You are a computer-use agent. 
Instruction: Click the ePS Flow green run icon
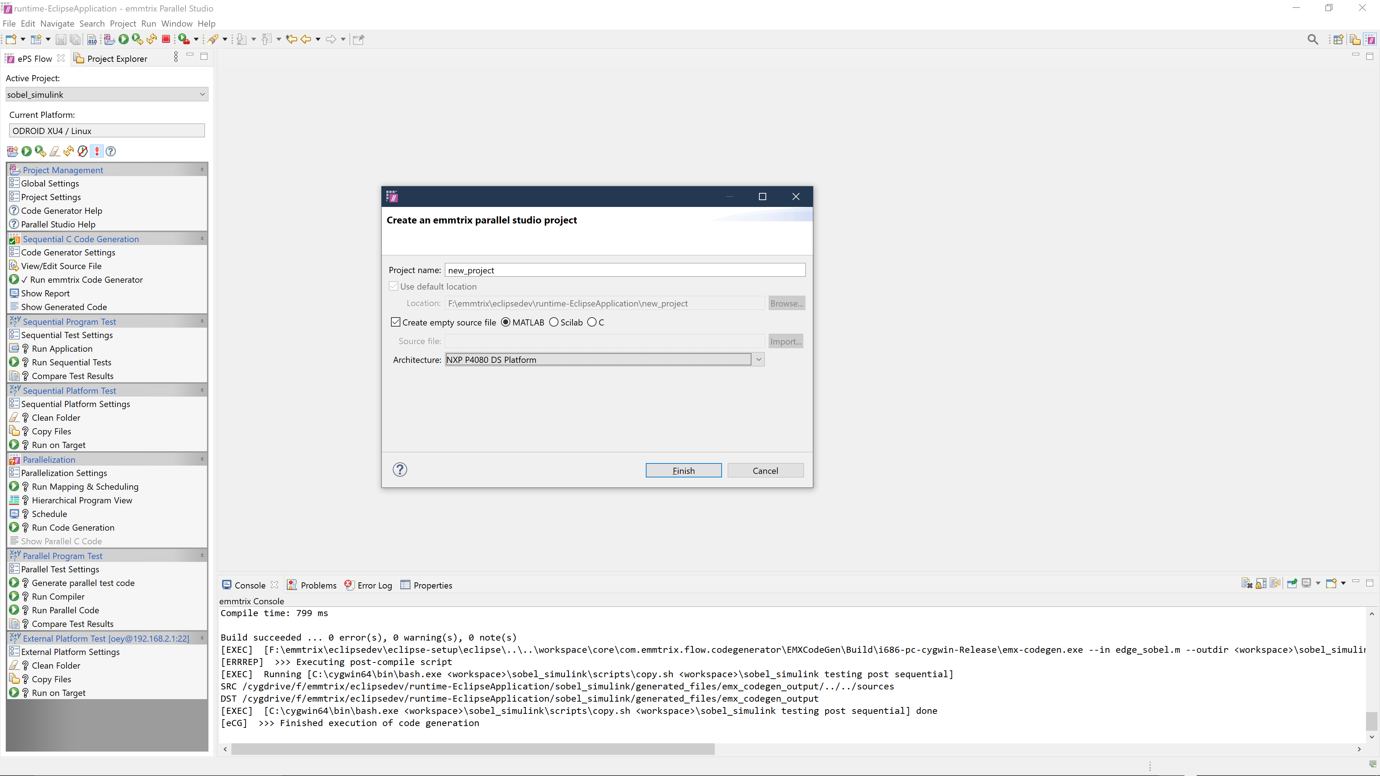click(26, 152)
